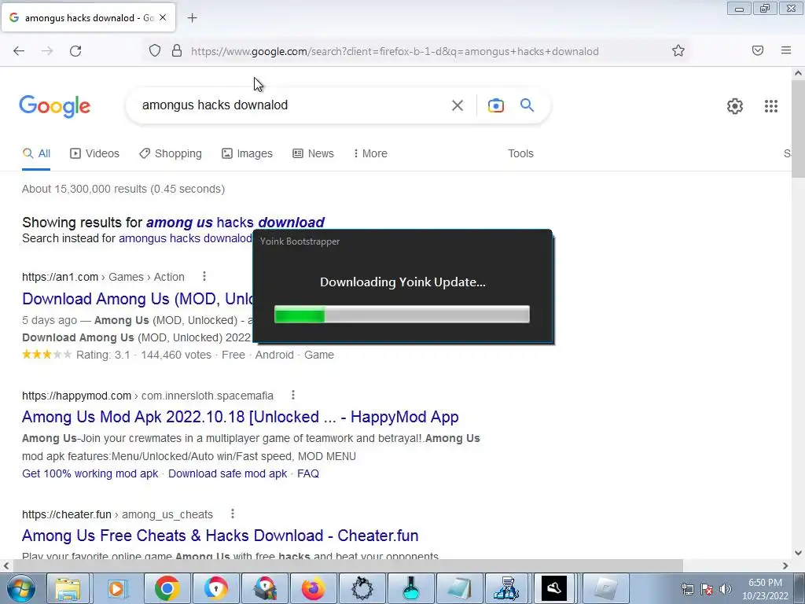Open Google Chrome from taskbar
Screen dimensions: 805x604
tap(167, 588)
